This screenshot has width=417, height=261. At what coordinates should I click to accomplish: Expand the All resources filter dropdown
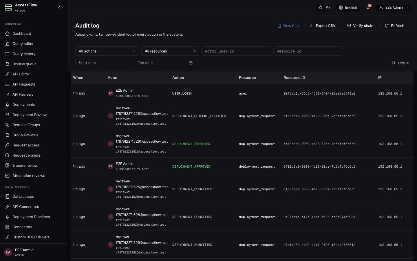pyautogui.click(x=170, y=51)
